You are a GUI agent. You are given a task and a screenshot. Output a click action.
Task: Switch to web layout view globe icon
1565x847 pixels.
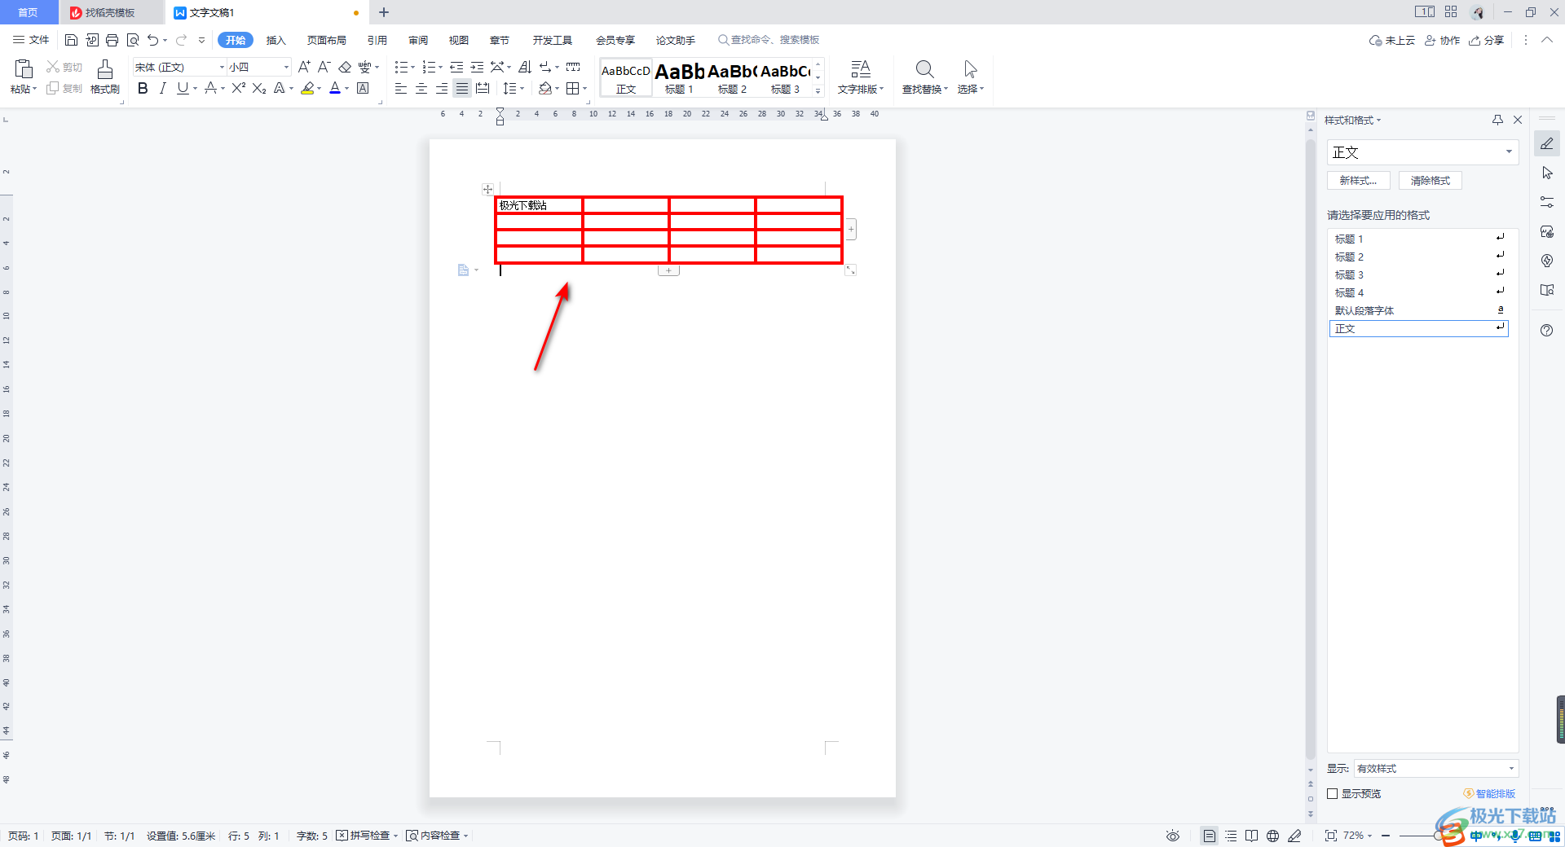(x=1272, y=836)
